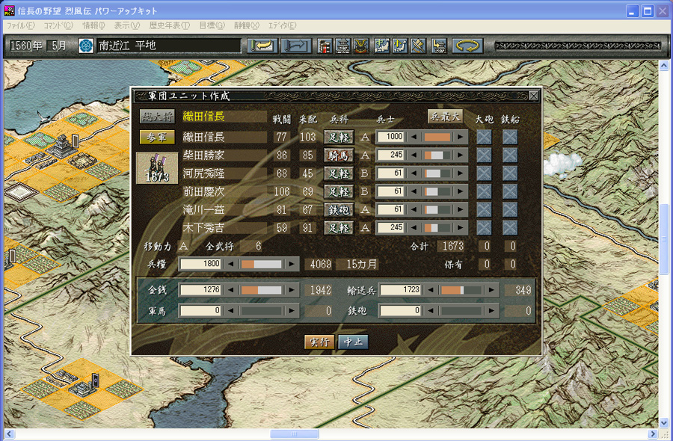Toggle 鉄船 iron ship for 柴田勝家
The height and width of the screenshot is (441, 673).
click(510, 155)
